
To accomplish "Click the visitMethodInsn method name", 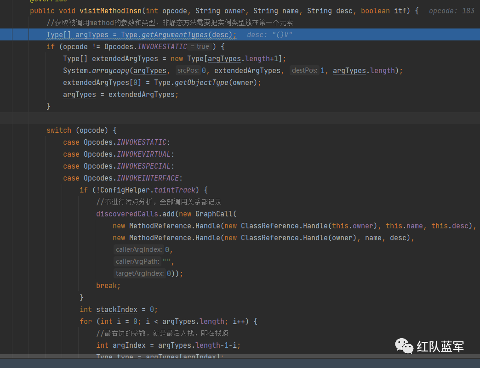I will (x=110, y=11).
